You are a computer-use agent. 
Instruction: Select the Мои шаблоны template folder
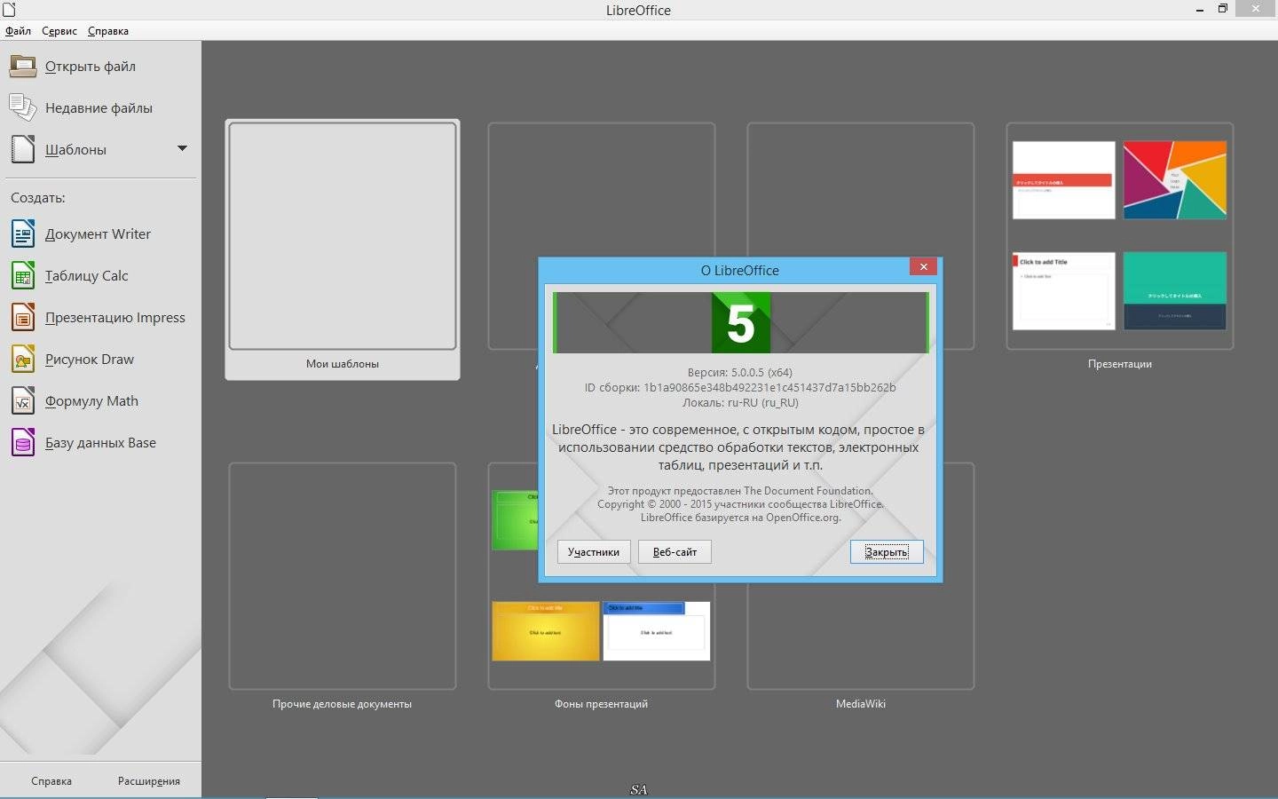[x=343, y=249]
